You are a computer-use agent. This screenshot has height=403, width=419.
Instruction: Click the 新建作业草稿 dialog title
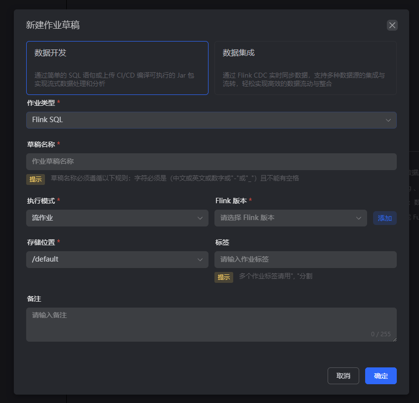(53, 25)
